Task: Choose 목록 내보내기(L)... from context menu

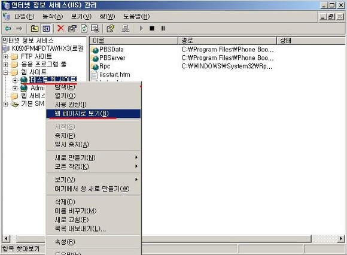Action: pos(93,229)
